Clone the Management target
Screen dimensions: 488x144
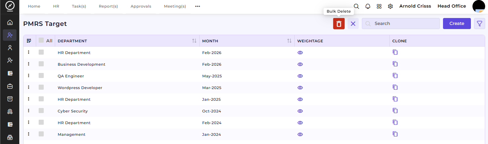pyautogui.click(x=395, y=134)
